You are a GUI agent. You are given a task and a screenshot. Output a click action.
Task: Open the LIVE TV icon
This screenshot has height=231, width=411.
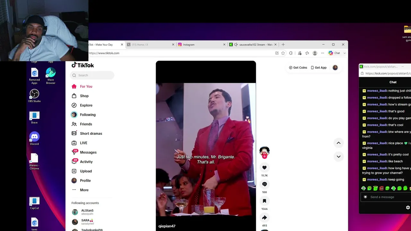coord(74,143)
